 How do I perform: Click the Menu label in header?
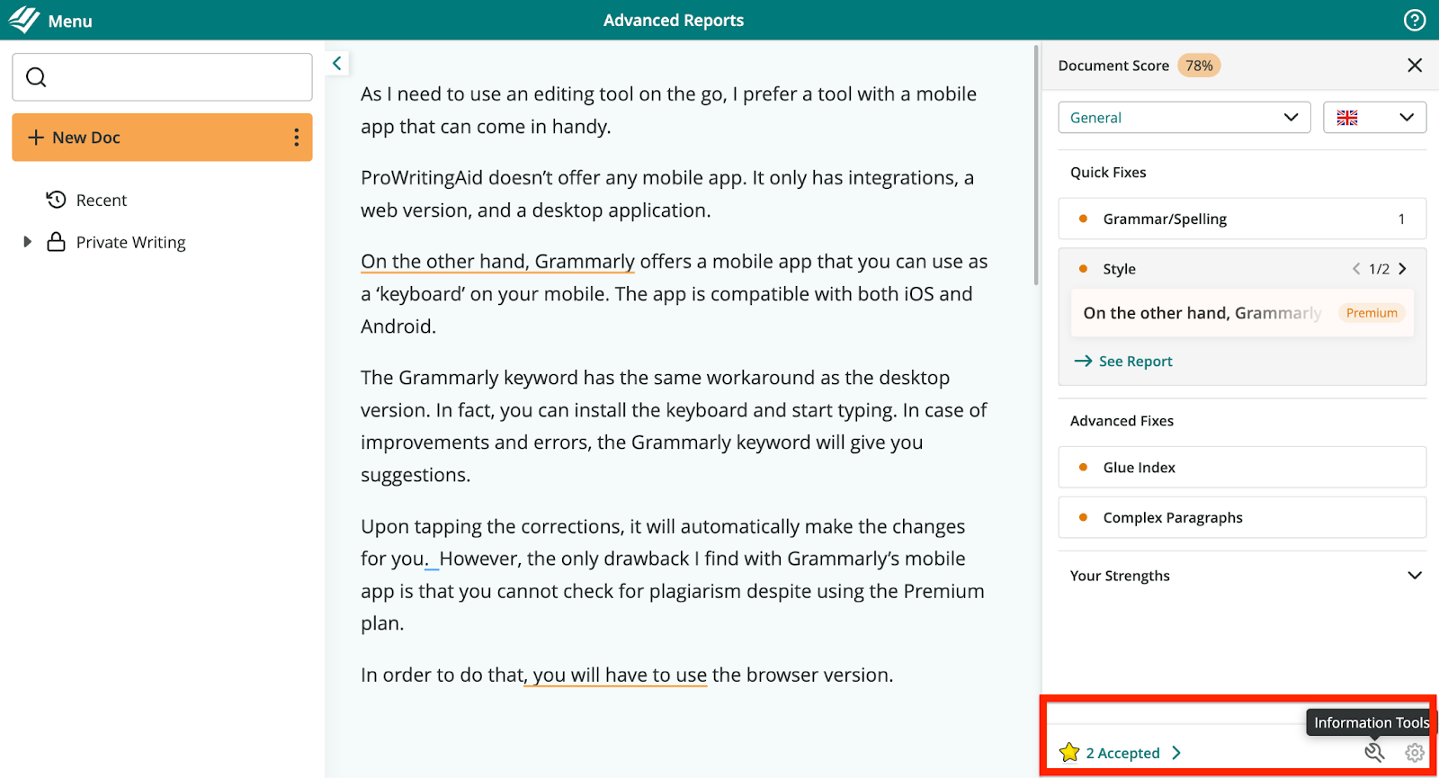70,21
